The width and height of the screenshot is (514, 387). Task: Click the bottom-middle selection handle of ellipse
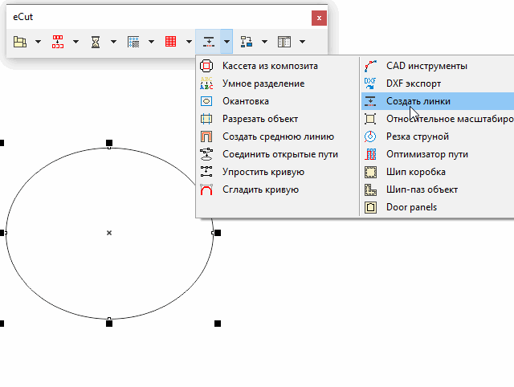109,324
